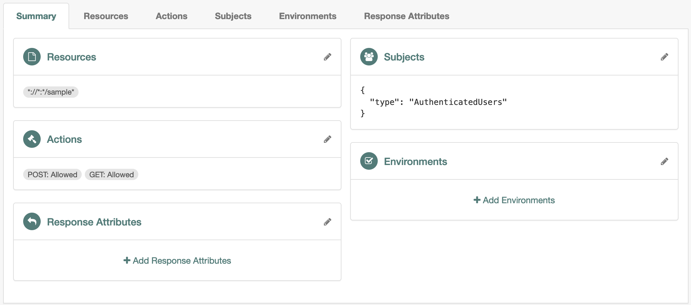
Task: Switch to the Environments tab
Action: (x=307, y=16)
